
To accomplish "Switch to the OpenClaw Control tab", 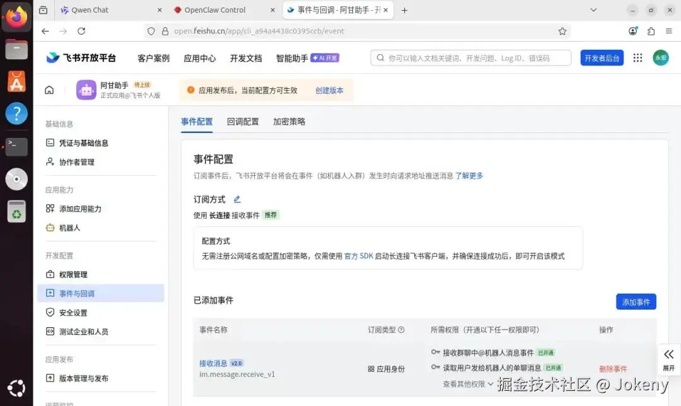I will tap(224, 10).
